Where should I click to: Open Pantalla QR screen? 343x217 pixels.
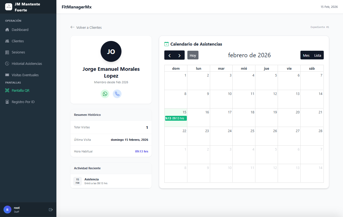coord(20,91)
